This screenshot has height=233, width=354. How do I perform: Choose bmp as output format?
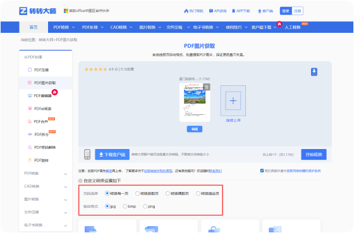click(x=125, y=206)
